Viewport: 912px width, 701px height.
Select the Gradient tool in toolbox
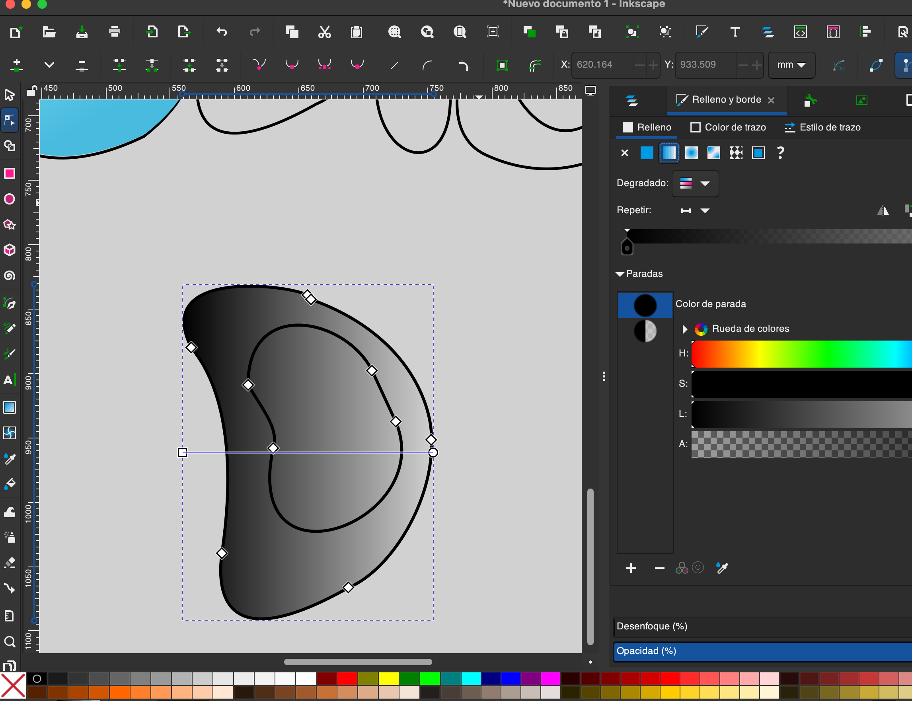pos(10,407)
